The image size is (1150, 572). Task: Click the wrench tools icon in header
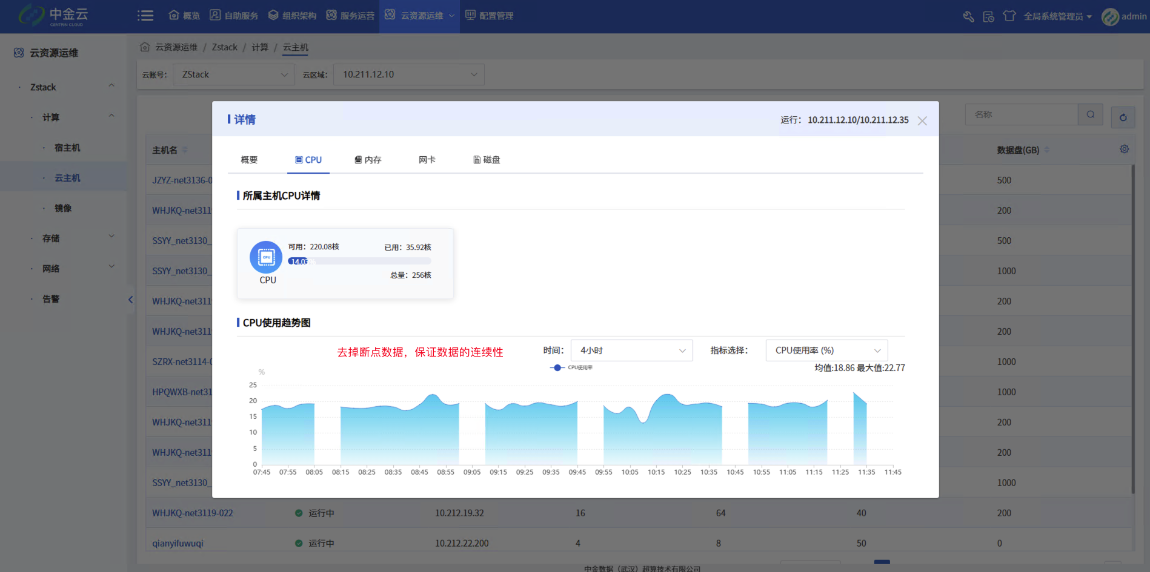968,16
